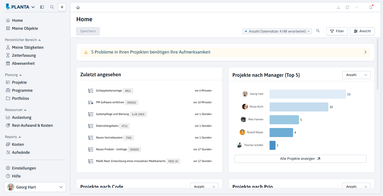Click the Elektrohängebahn project icon
Screen dimensions: 383x196
[x=91, y=126]
